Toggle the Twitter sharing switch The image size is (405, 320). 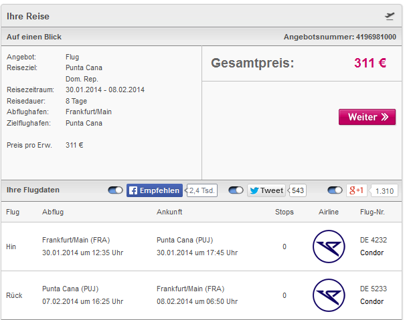coord(236,190)
